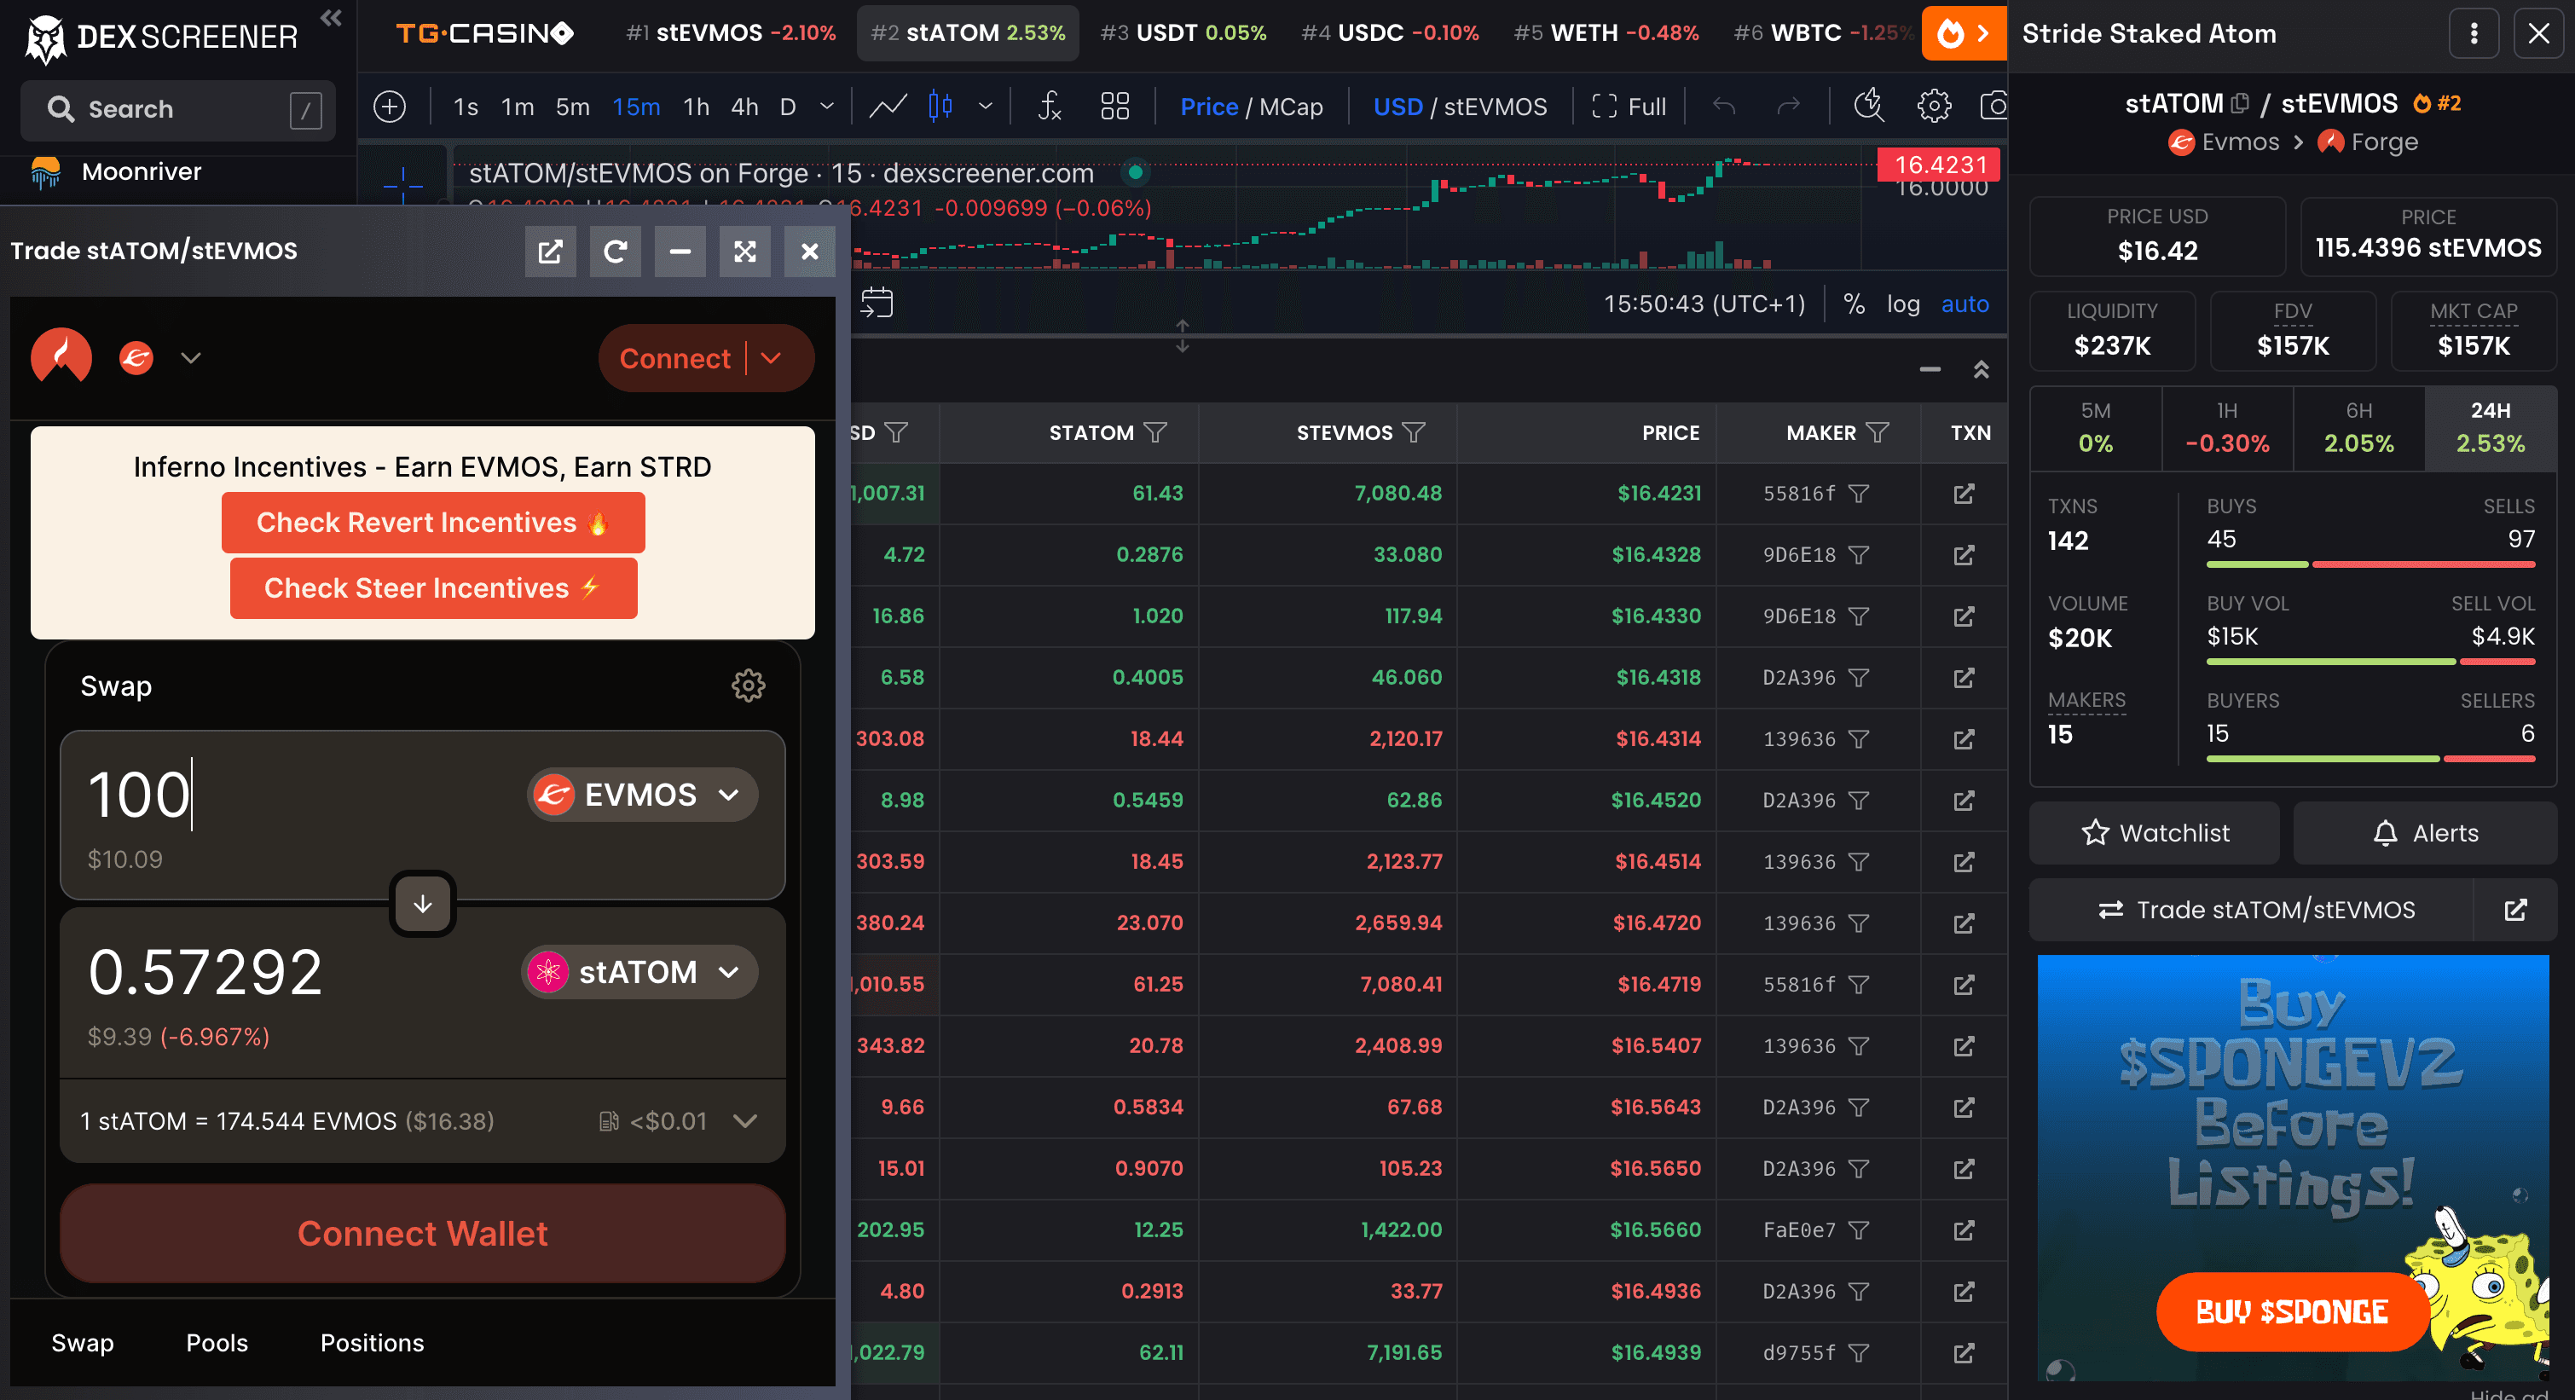Expand the swap rate details row
This screenshot has width=2575, height=1400.
(422, 1121)
